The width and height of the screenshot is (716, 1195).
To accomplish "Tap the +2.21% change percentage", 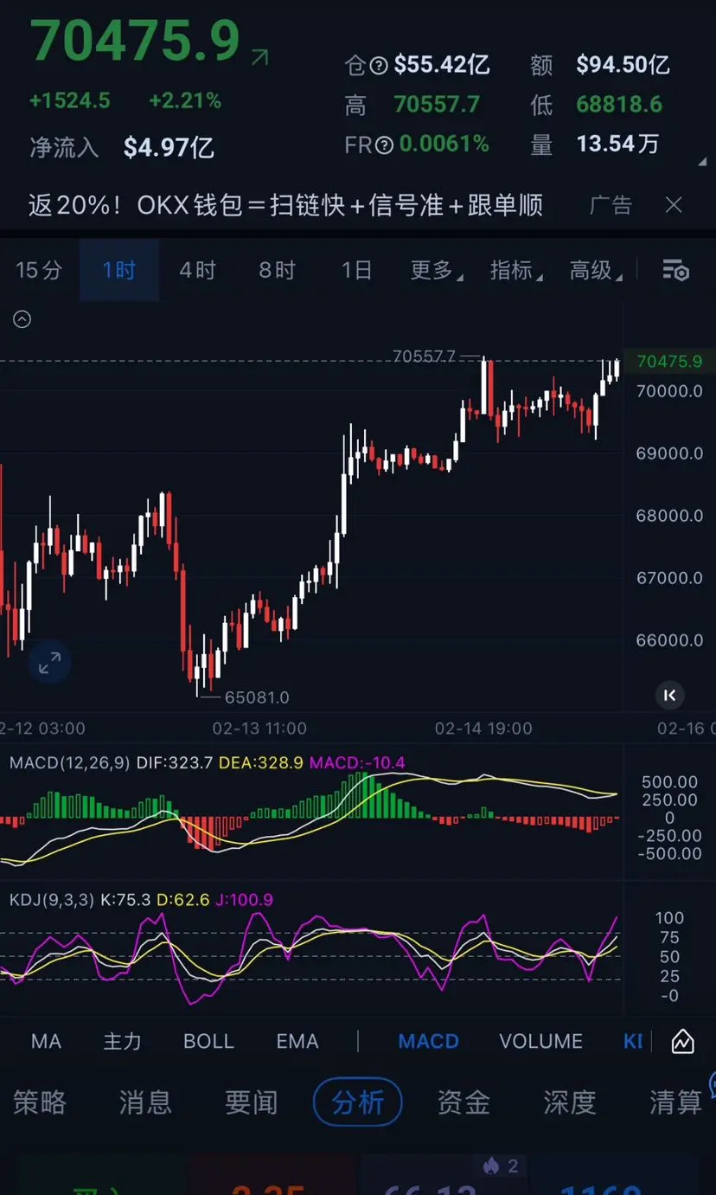I will 185,101.
